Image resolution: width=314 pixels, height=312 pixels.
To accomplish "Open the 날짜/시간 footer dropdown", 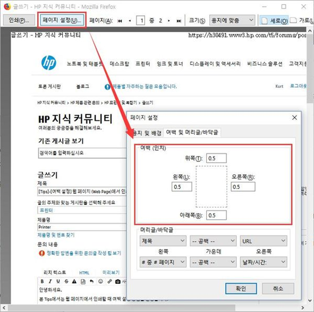I will [264, 262].
